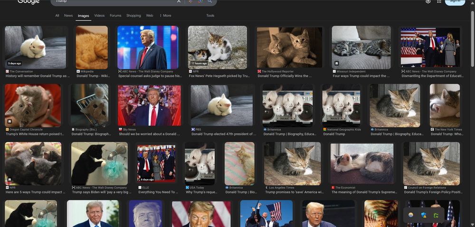Click into the search input field
The width and height of the screenshot is (475, 227).
[115, 1]
